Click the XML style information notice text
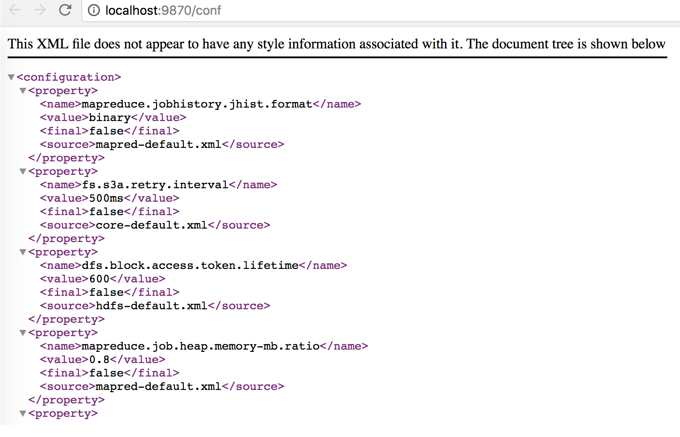Image resolution: width=680 pixels, height=437 pixels. tap(337, 44)
